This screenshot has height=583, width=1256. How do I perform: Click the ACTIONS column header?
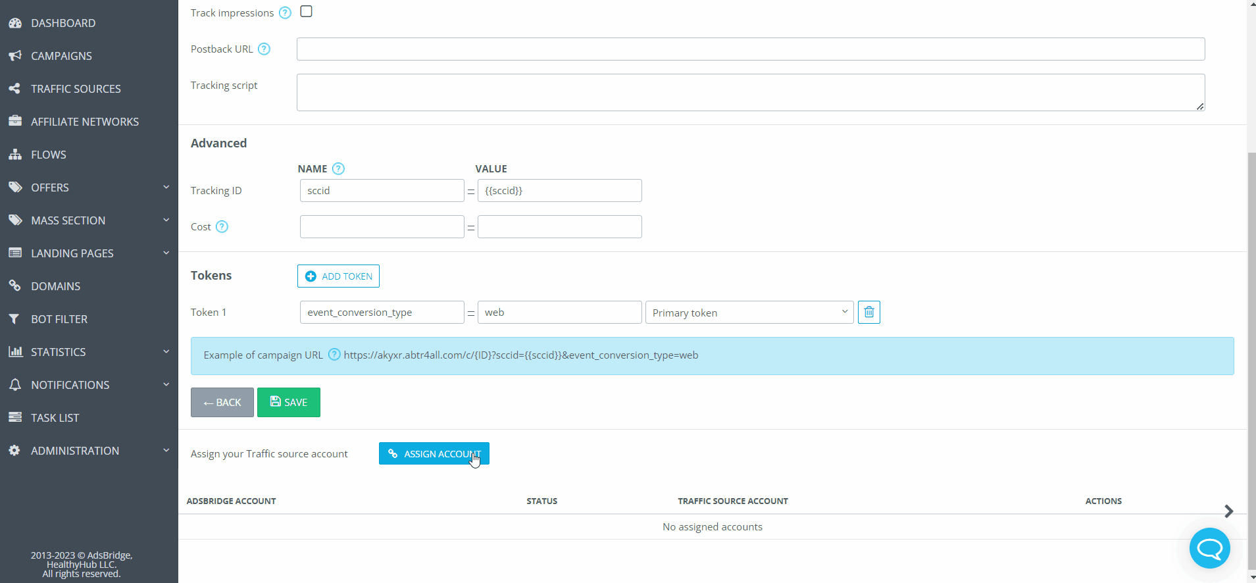coord(1103,501)
